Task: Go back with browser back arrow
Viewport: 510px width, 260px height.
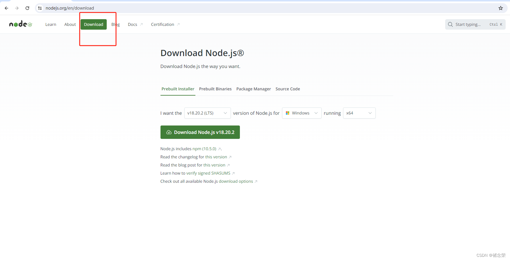Action: [x=6, y=8]
